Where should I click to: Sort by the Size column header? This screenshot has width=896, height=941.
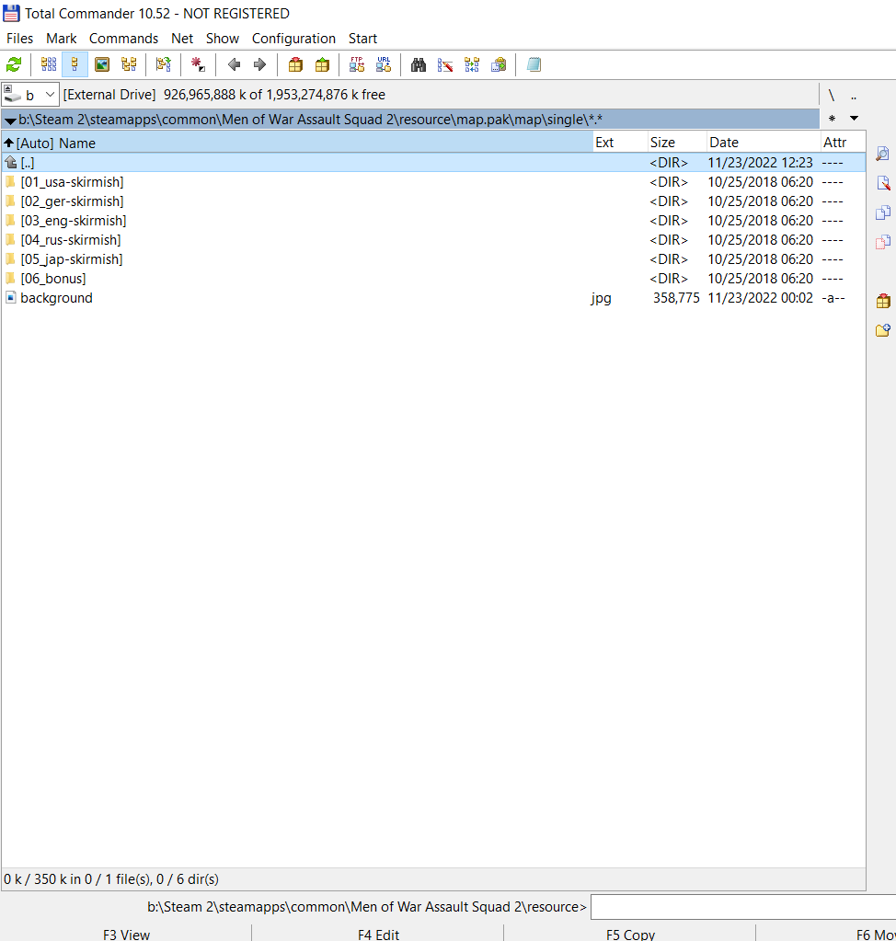tap(677, 143)
